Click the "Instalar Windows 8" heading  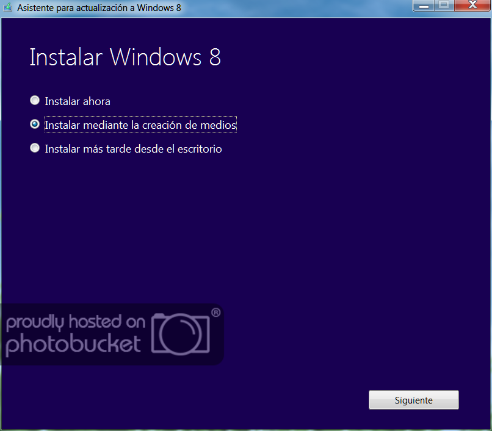pos(125,57)
